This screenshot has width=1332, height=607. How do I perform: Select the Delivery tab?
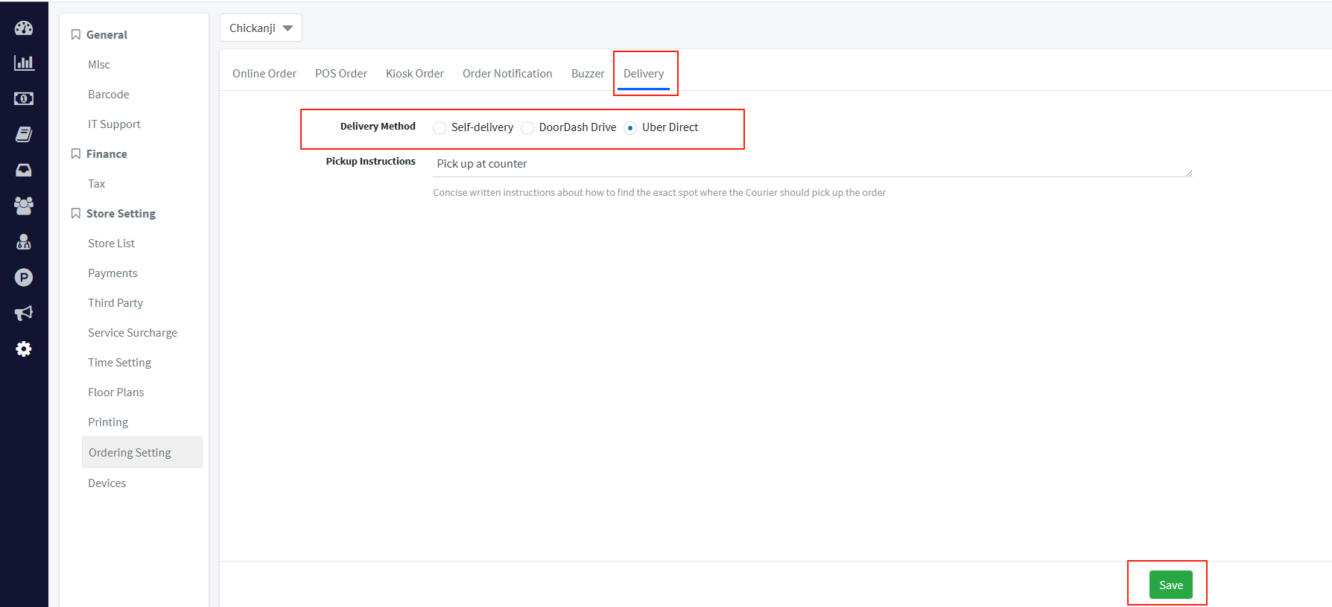(644, 73)
